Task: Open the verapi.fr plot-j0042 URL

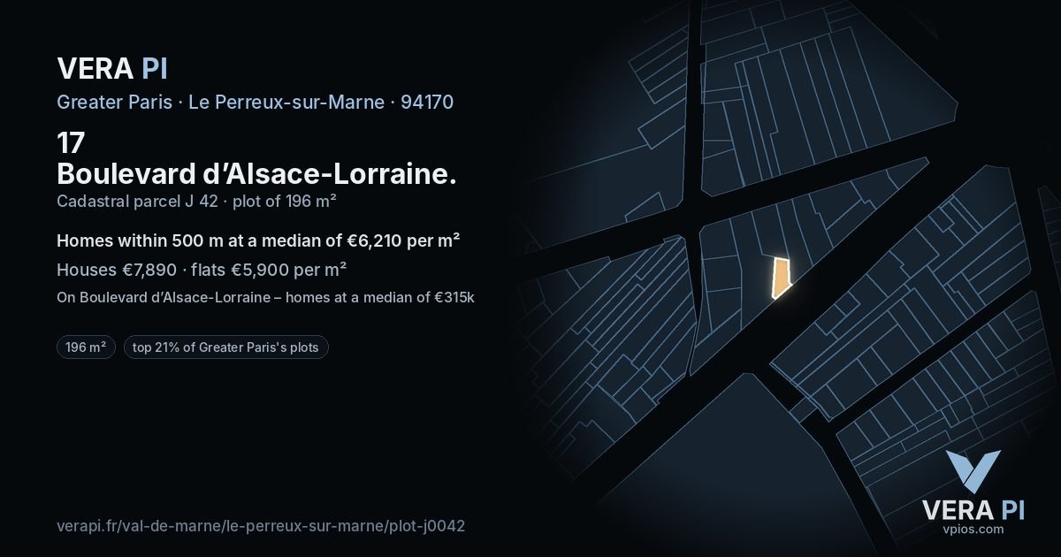Action: 261,525
